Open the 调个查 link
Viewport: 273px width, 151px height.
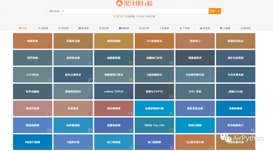(119, 16)
